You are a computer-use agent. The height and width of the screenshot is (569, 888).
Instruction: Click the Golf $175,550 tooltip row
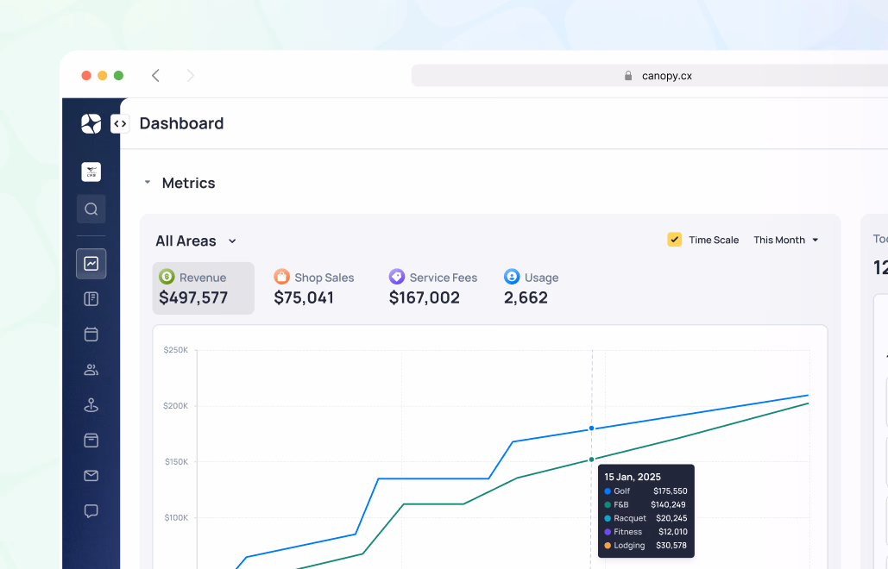click(x=646, y=491)
